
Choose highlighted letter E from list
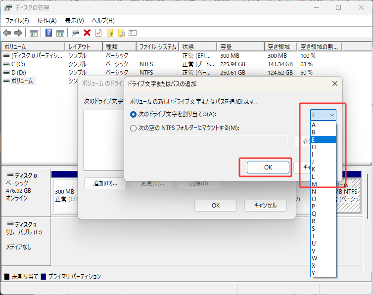pos(323,140)
